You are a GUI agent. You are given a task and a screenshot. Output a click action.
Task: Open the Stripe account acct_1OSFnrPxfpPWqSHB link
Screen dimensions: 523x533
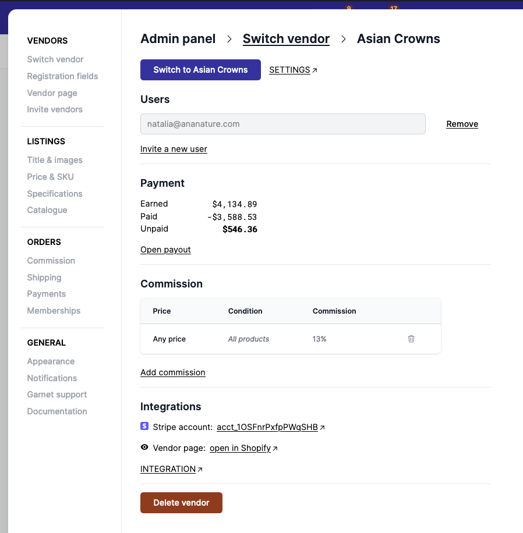coord(267,427)
